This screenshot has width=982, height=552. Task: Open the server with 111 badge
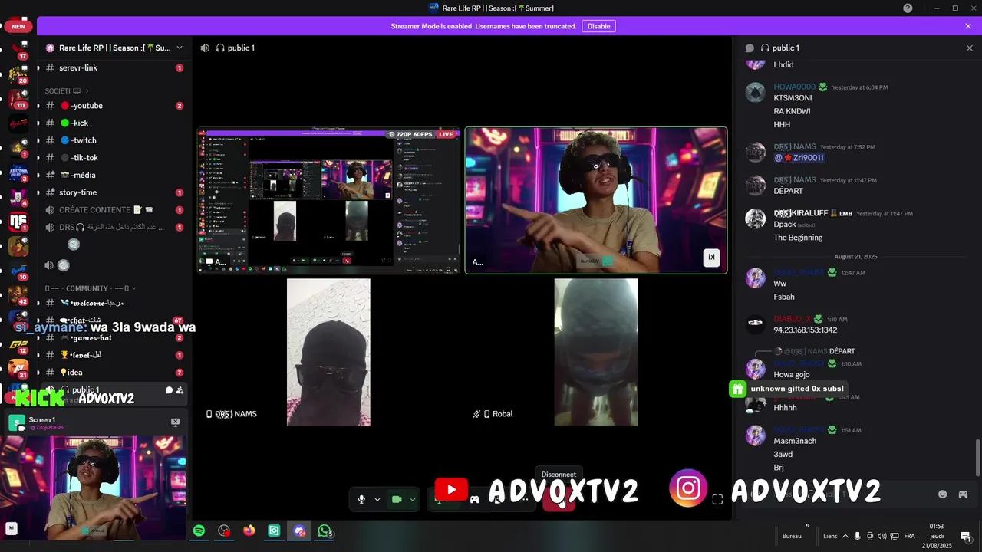pos(18,99)
